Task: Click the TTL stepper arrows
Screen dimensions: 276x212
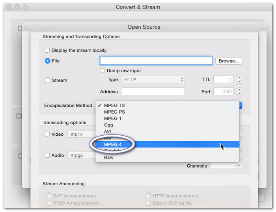Action: (239, 79)
